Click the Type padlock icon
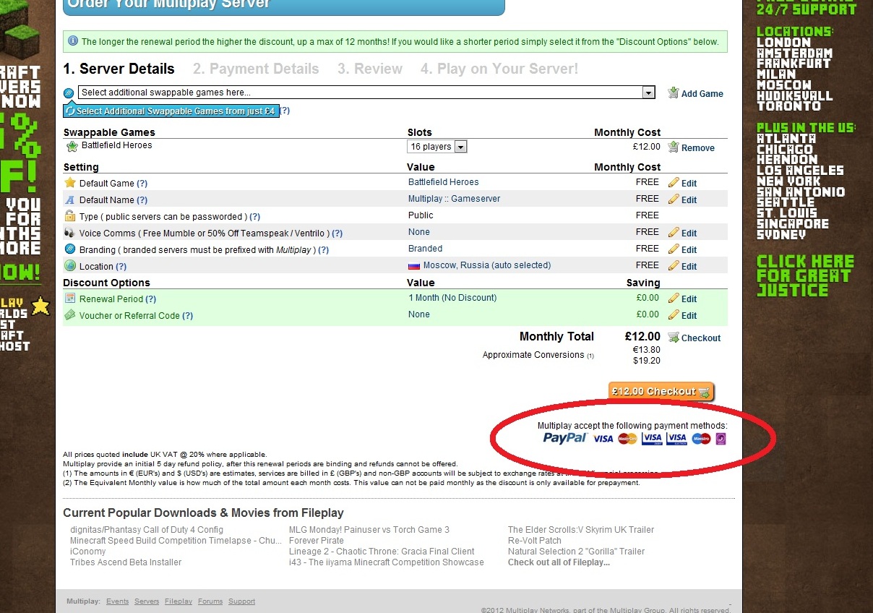873x613 pixels. point(70,215)
